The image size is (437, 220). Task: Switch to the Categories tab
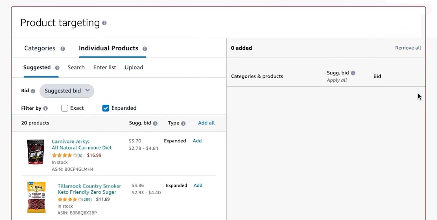tap(40, 48)
